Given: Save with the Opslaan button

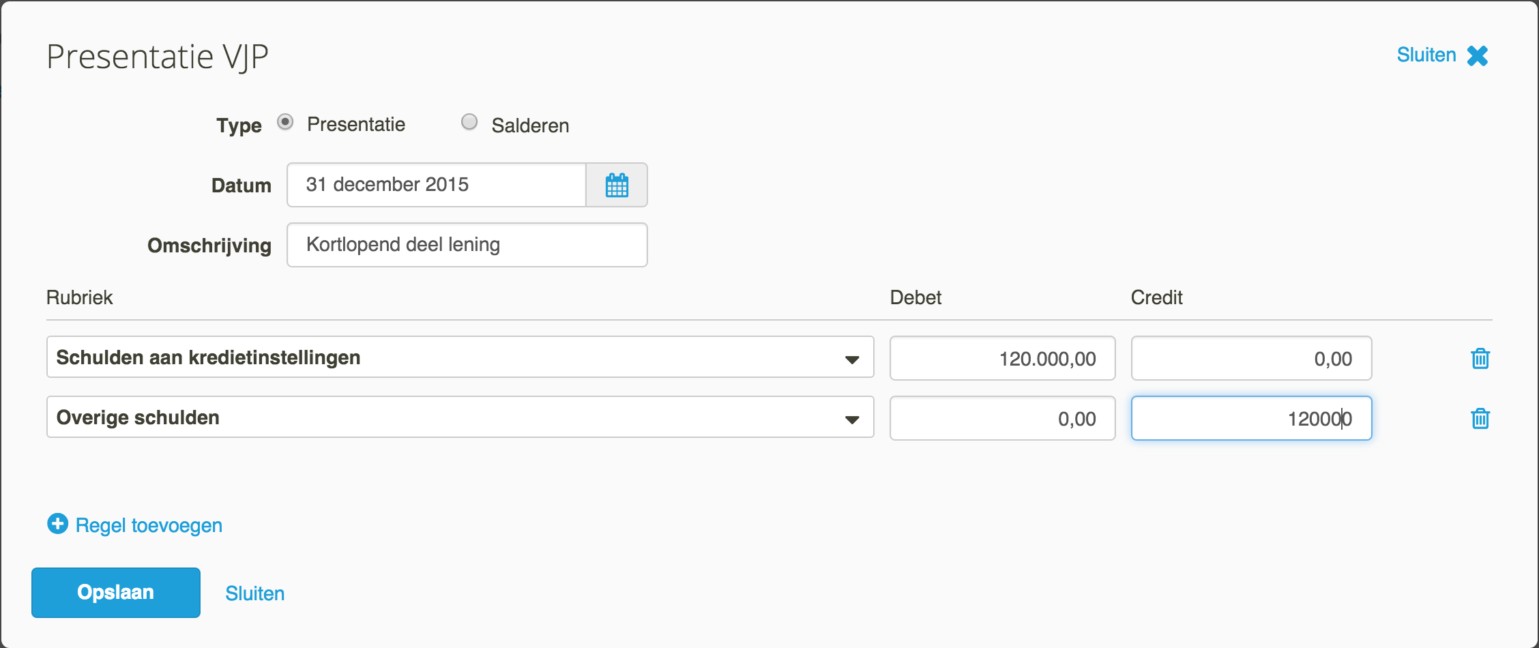Looking at the screenshot, I should 116,592.
